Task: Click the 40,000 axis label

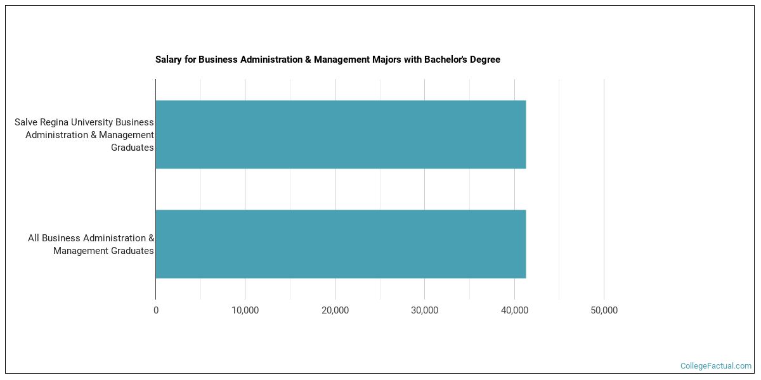Action: point(514,310)
